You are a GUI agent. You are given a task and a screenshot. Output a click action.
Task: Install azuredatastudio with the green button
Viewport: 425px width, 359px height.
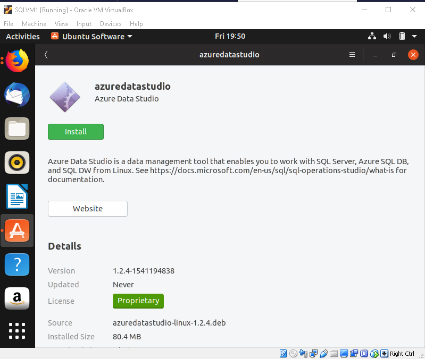[x=76, y=132]
